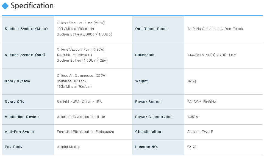Click the Specification heading text
This screenshot has width=264, height=156.
[x=32, y=6]
